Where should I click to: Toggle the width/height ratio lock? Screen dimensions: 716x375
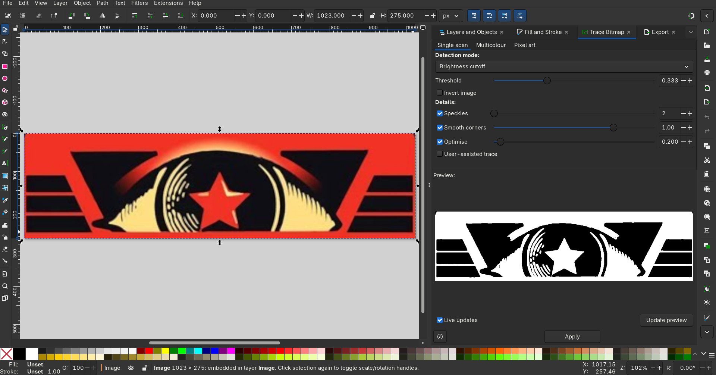tap(372, 16)
